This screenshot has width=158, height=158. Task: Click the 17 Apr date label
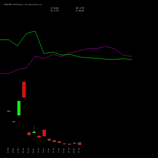tap(58, 150)
